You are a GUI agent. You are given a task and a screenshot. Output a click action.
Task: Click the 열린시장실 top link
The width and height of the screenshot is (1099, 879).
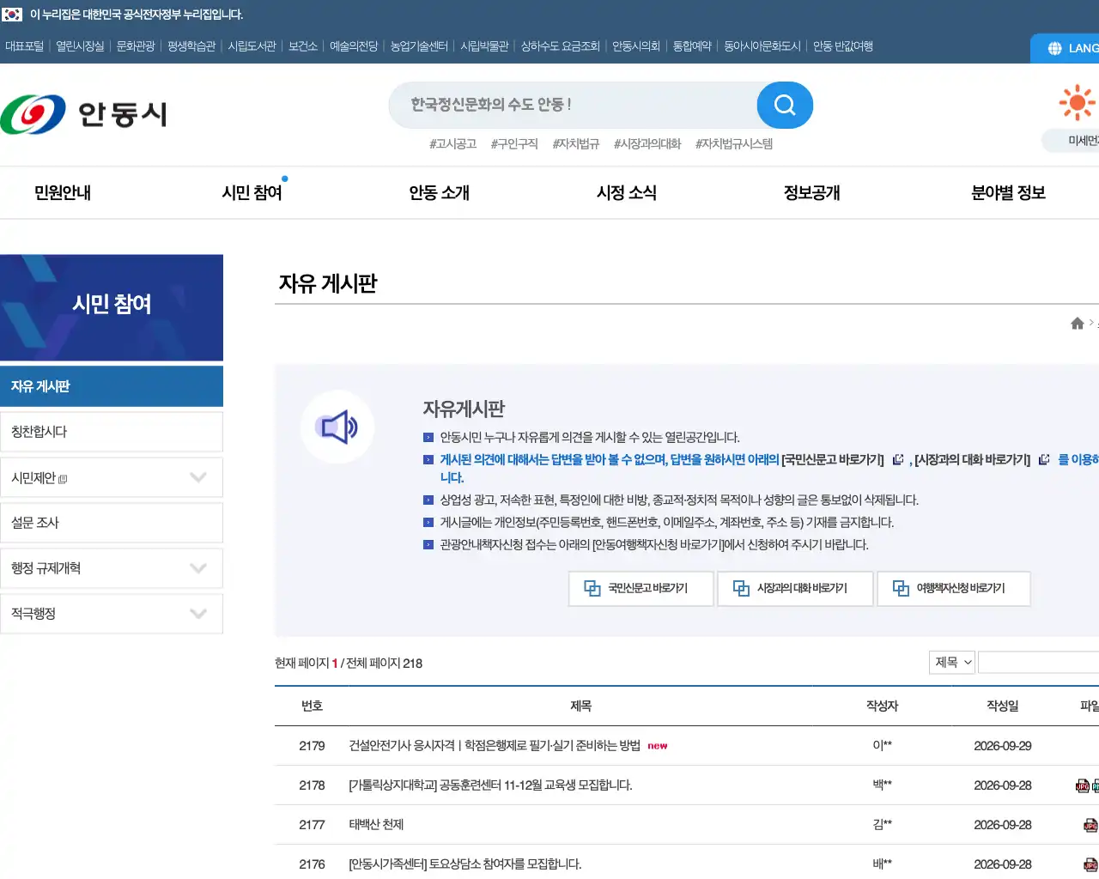pos(80,46)
